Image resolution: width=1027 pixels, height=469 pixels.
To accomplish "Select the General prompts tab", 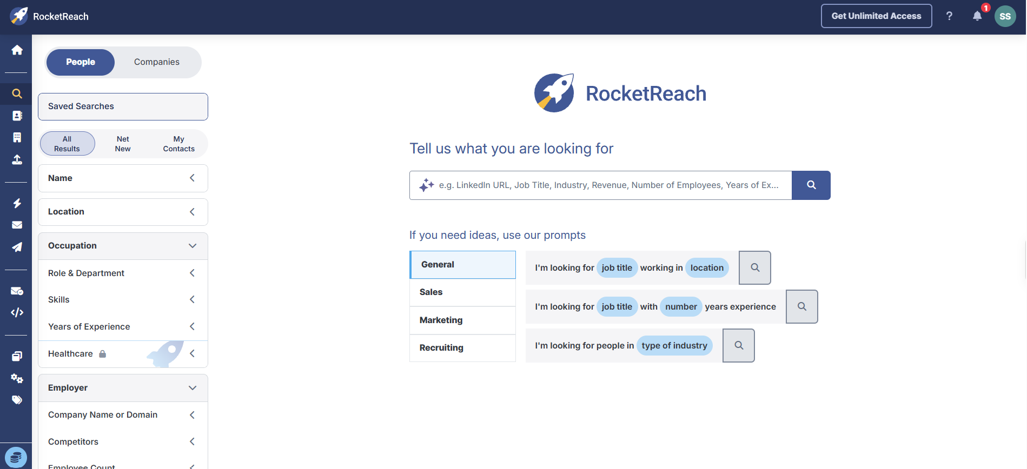I will coord(463,265).
